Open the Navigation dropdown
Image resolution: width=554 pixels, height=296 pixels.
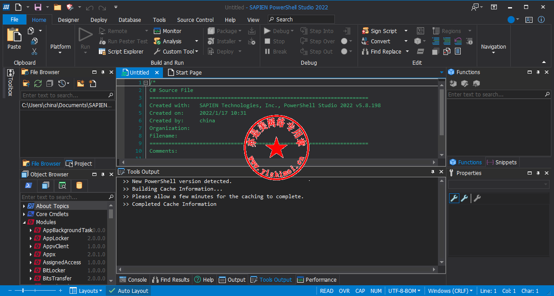click(x=493, y=49)
